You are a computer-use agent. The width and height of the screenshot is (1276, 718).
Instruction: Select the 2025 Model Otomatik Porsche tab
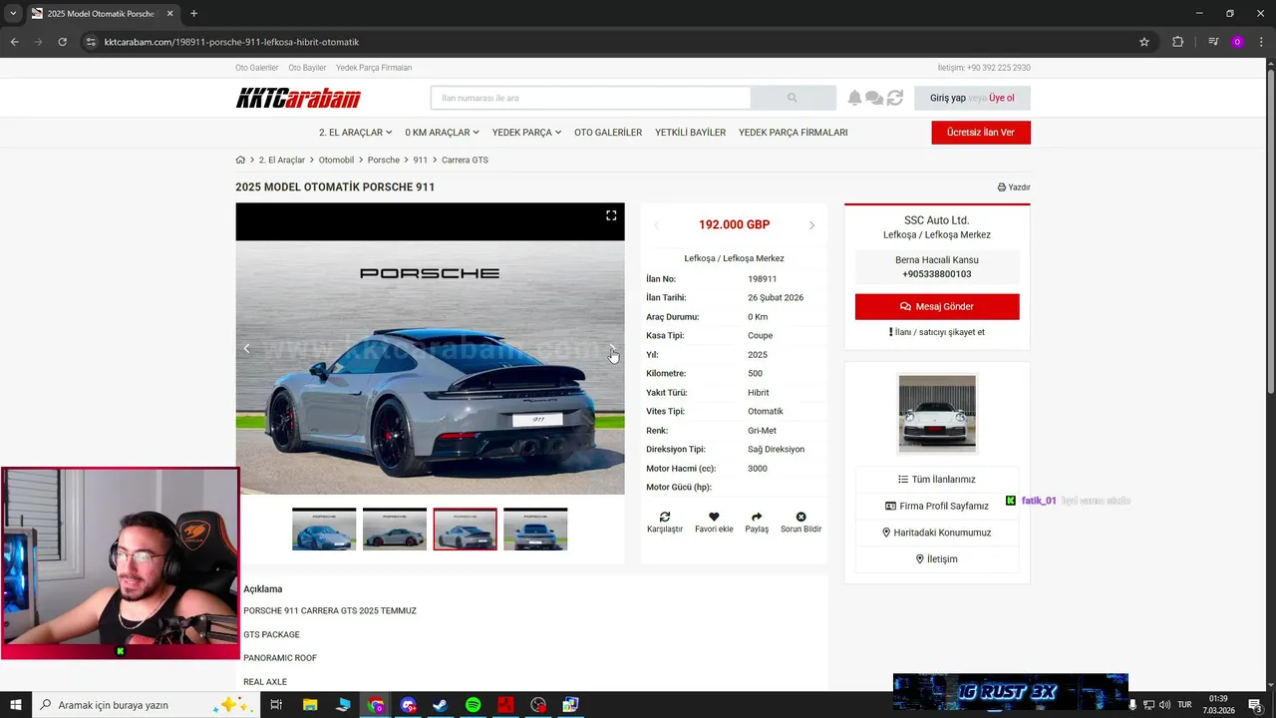[101, 14]
